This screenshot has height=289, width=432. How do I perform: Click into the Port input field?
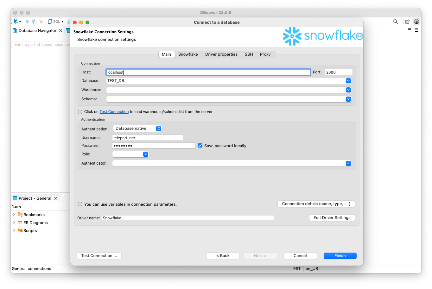338,72
